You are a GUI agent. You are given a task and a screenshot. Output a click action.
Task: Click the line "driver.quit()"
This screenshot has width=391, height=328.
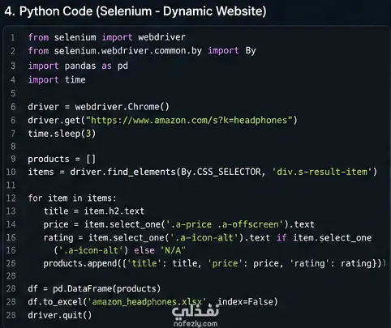[x=60, y=315]
